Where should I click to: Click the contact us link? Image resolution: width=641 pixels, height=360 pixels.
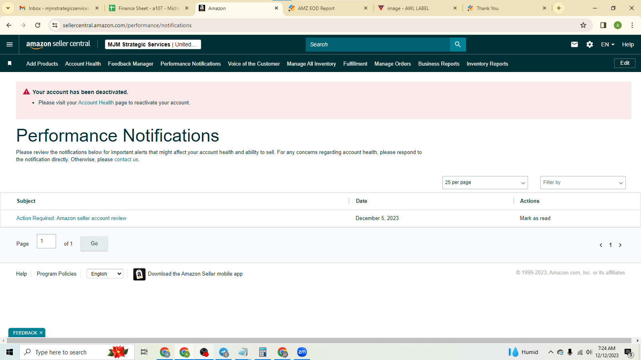click(x=127, y=159)
